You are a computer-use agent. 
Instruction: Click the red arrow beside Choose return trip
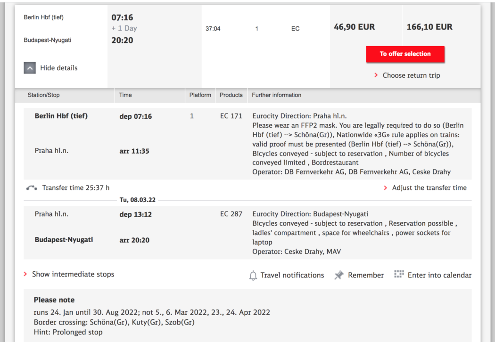click(376, 75)
